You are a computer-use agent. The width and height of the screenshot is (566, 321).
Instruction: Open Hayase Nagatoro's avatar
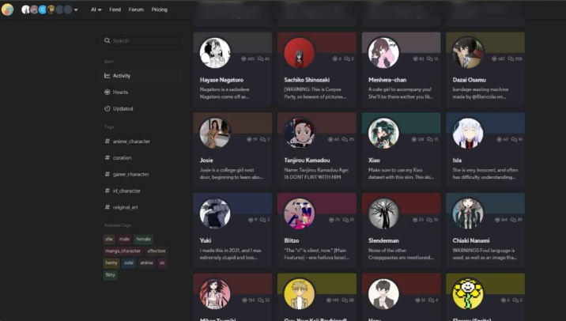215,53
